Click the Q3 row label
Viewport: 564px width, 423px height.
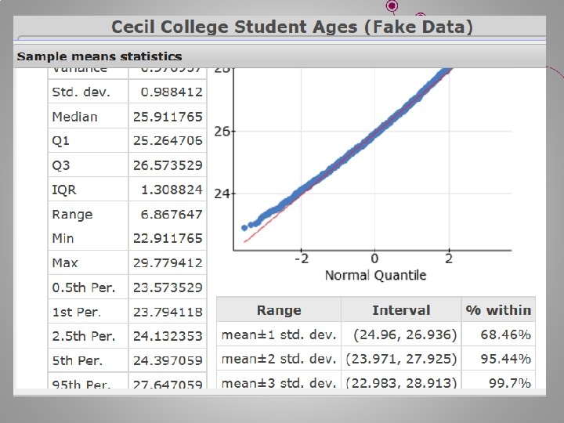tap(61, 165)
